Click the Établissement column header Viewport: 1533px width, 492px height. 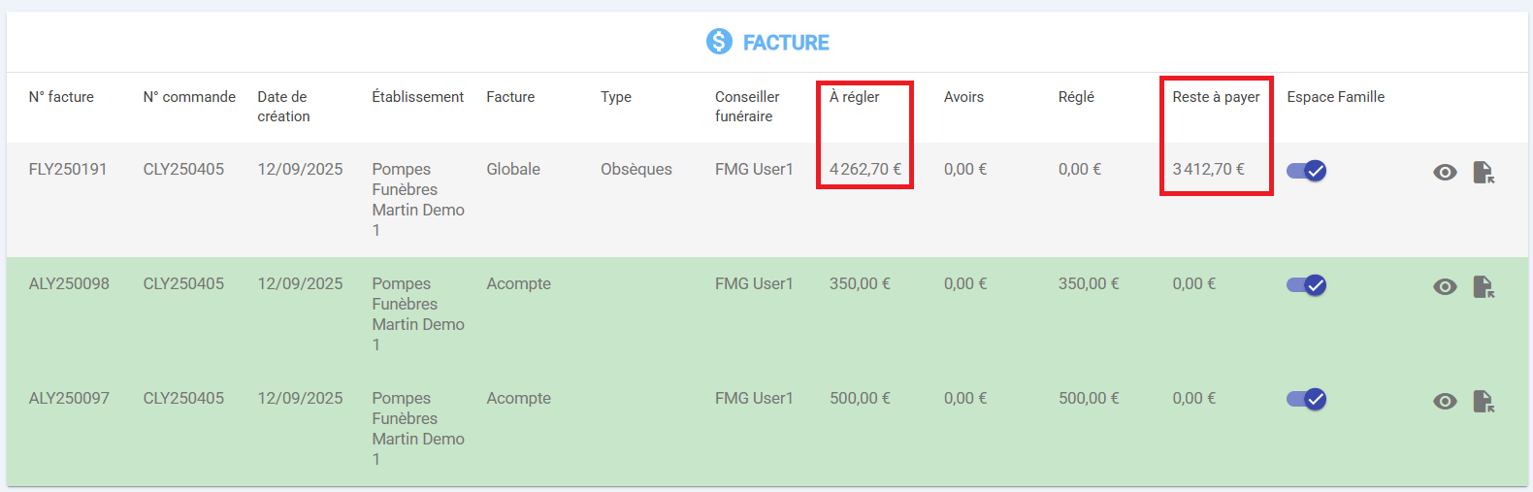click(x=417, y=97)
